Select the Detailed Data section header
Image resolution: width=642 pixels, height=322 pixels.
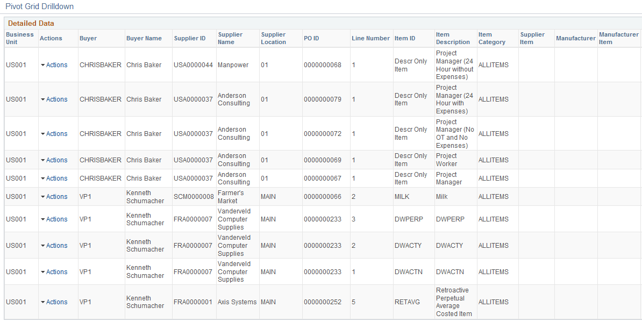click(x=28, y=23)
